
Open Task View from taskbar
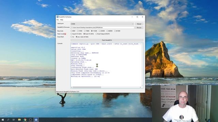pos(14,120)
